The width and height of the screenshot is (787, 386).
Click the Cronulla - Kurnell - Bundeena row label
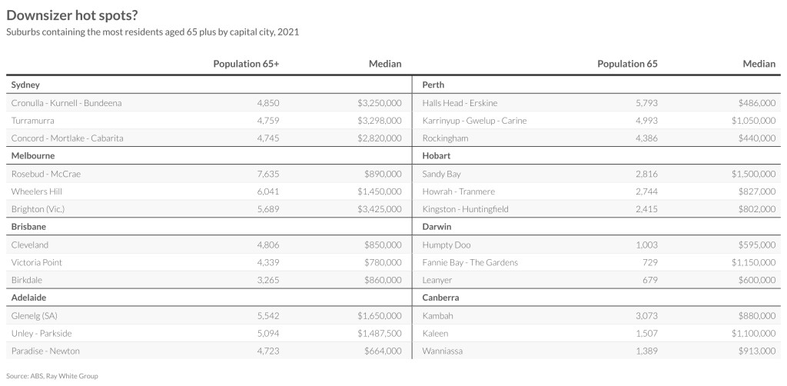pyautogui.click(x=67, y=102)
